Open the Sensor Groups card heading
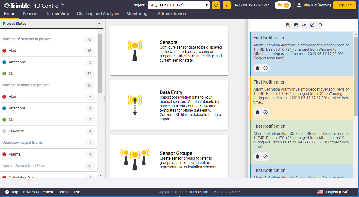359x197 pixels. (x=176, y=153)
